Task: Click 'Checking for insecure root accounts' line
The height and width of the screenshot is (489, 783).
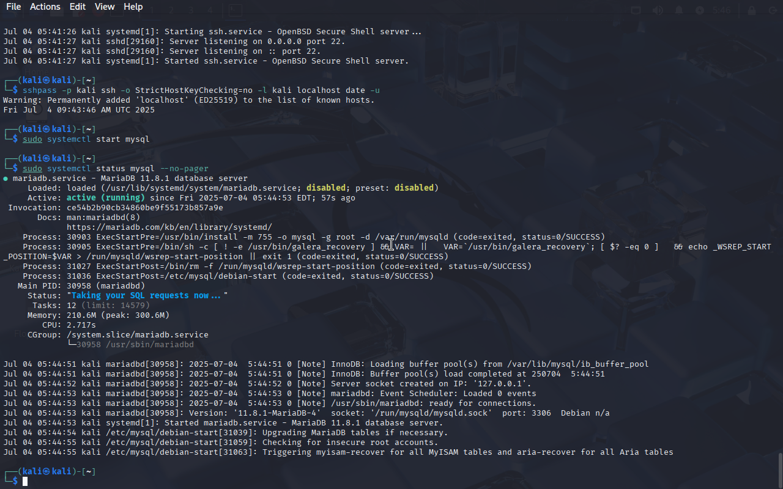Action: (221, 442)
